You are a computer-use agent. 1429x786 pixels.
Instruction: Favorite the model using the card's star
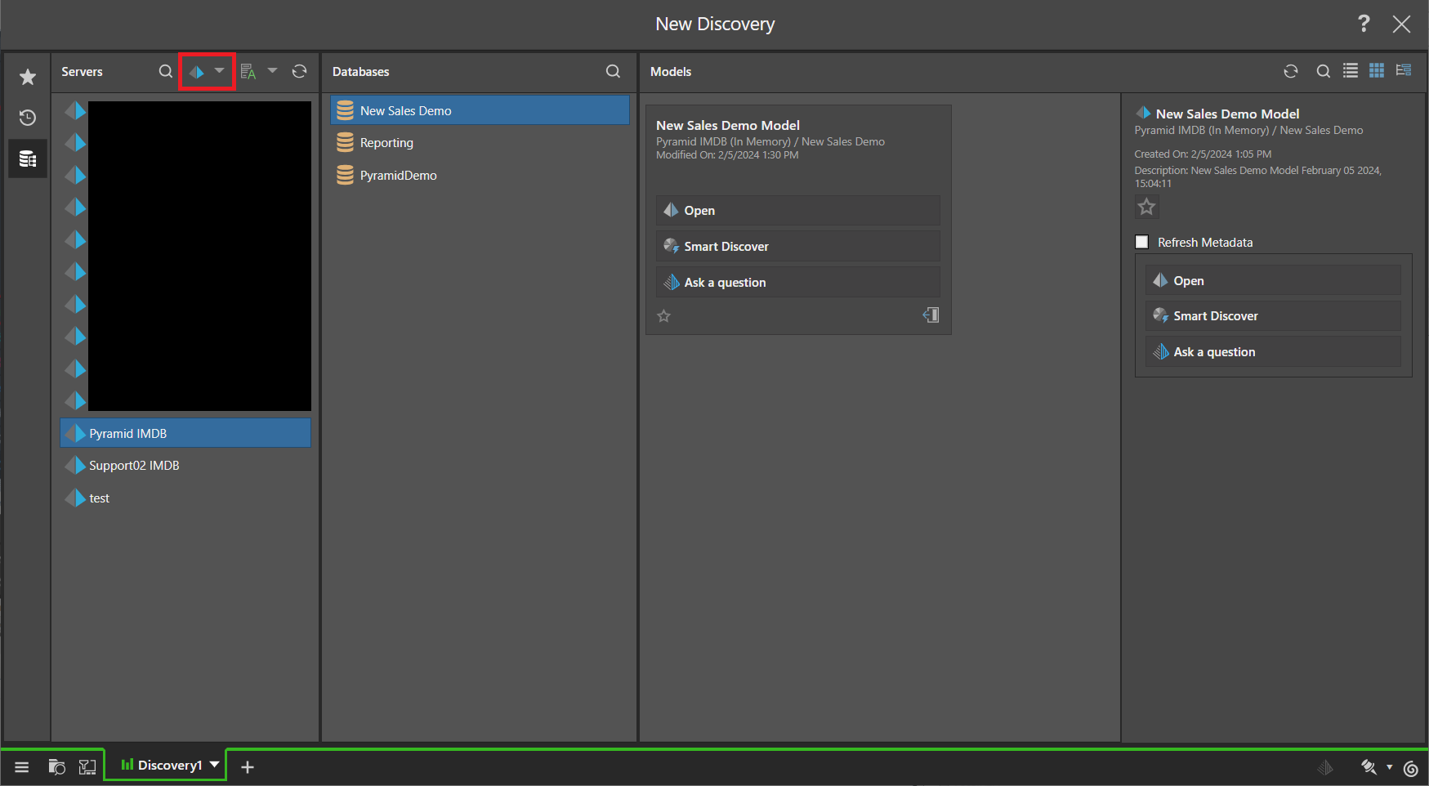(x=664, y=315)
